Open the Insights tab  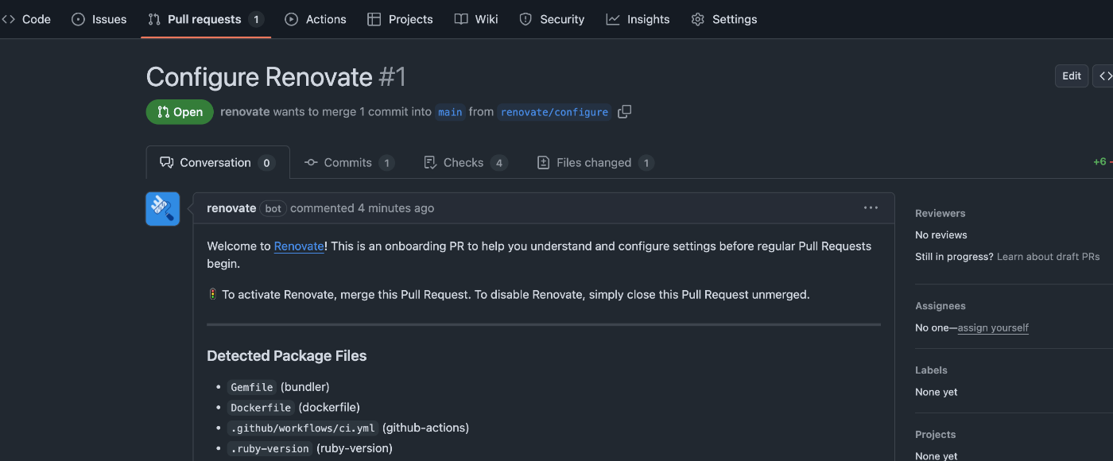pyautogui.click(x=638, y=19)
